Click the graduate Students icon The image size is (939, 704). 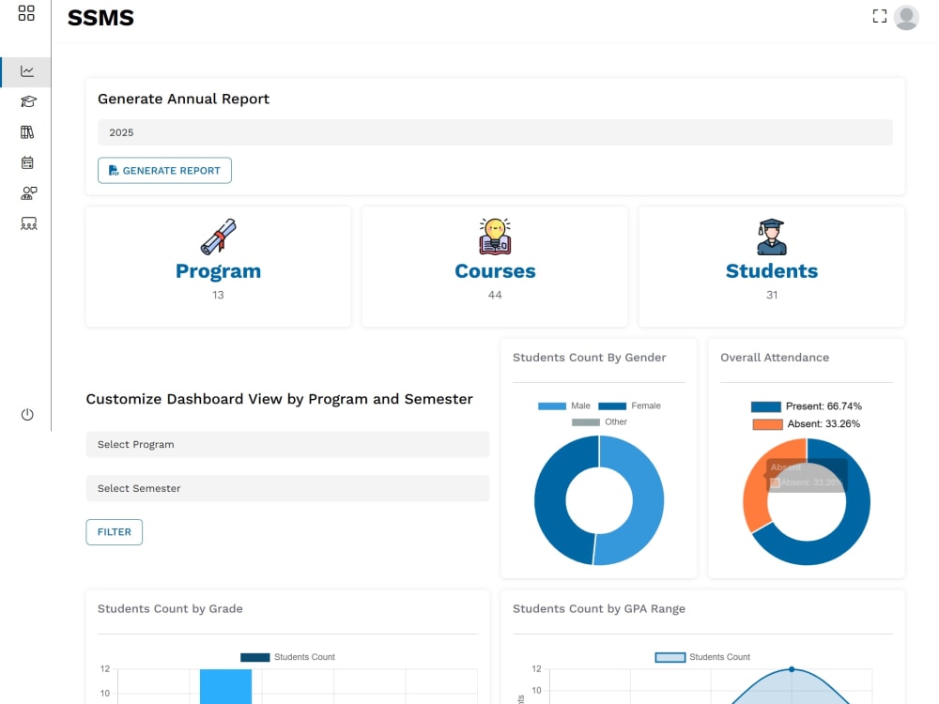[771, 237]
